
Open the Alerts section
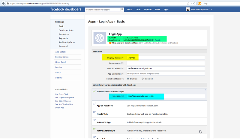[58, 72]
